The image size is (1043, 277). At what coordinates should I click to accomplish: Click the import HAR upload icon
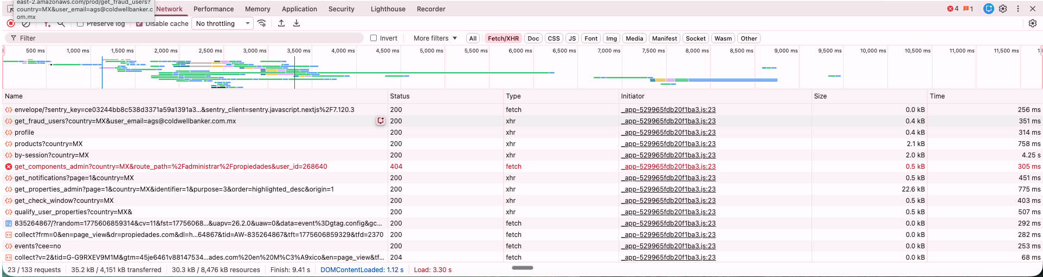click(281, 23)
